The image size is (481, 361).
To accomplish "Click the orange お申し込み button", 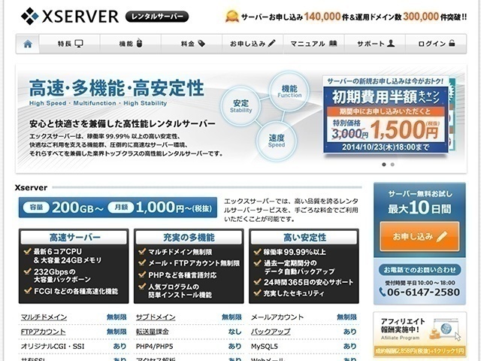I will 419,236.
